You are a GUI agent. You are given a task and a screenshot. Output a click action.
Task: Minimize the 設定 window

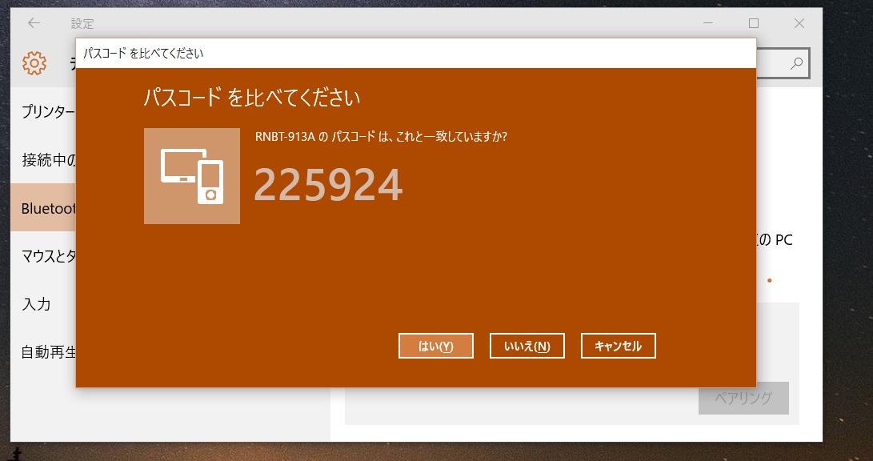[708, 23]
